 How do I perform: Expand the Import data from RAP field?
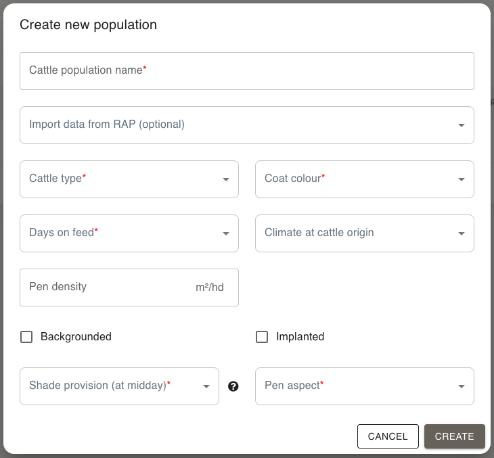237,125
